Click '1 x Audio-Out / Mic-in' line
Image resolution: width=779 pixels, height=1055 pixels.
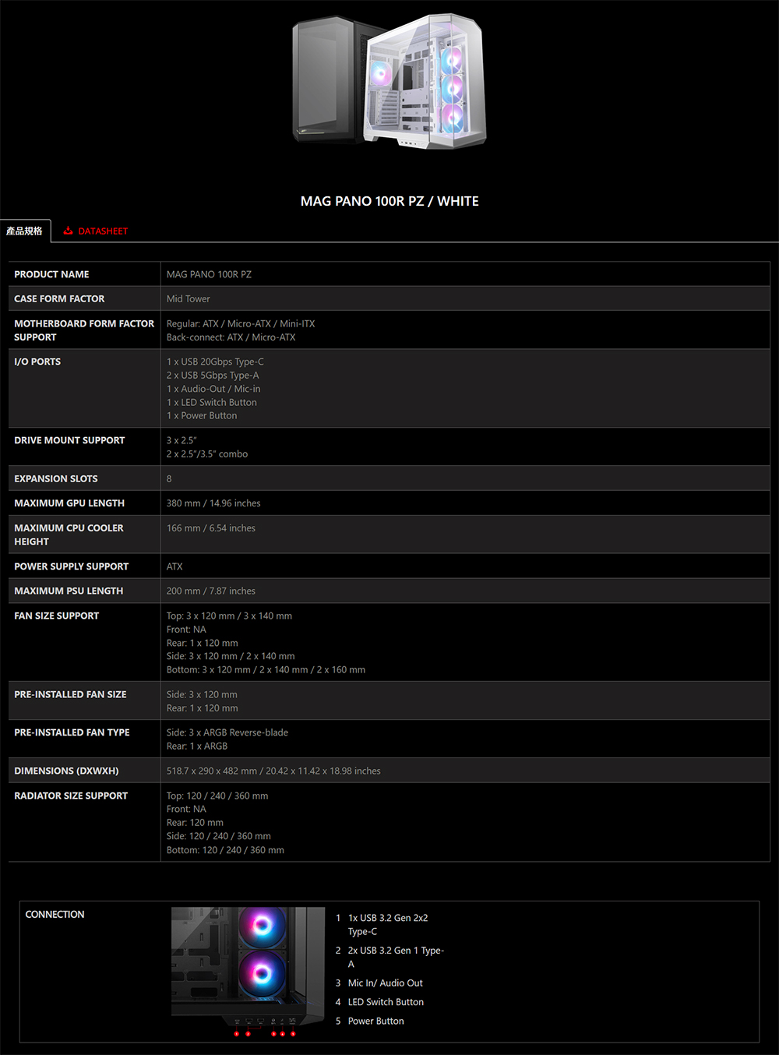tap(213, 389)
